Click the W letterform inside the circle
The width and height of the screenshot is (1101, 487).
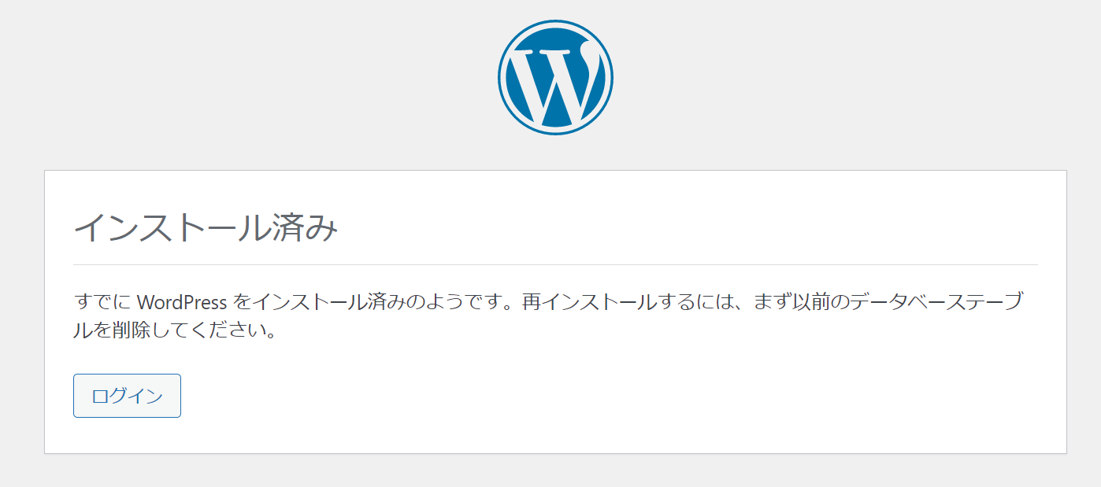(554, 79)
